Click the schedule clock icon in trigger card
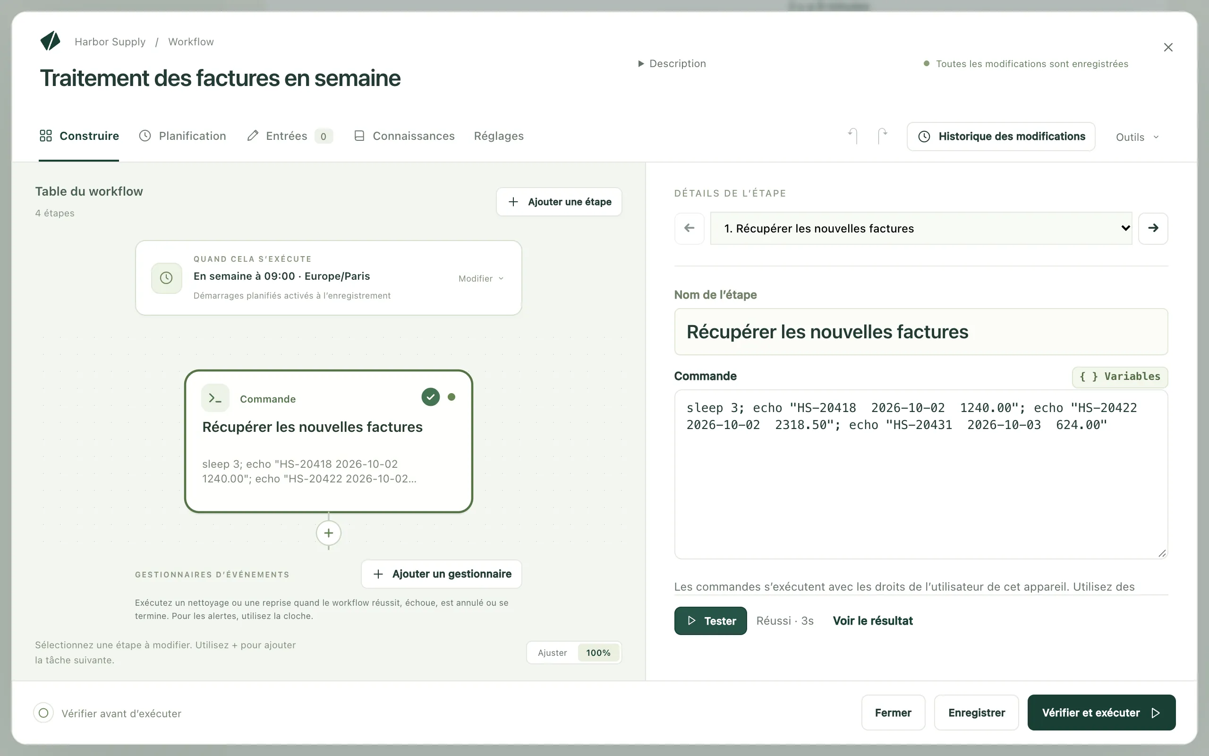Viewport: 1209px width, 756px height. [x=166, y=278]
